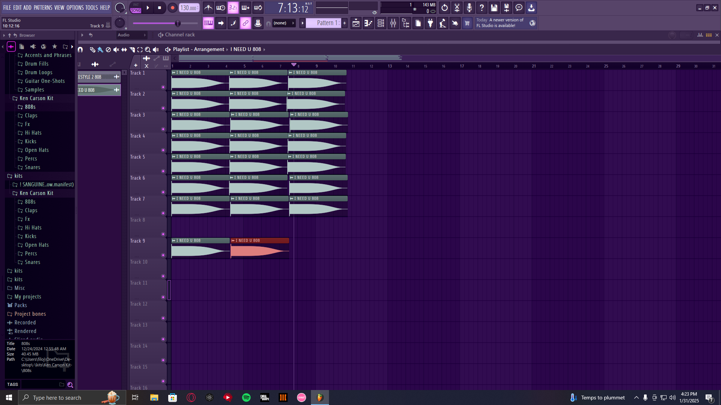The image size is (721, 405).
Task: Open the Audio channel filter dropdown
Action: (131, 35)
